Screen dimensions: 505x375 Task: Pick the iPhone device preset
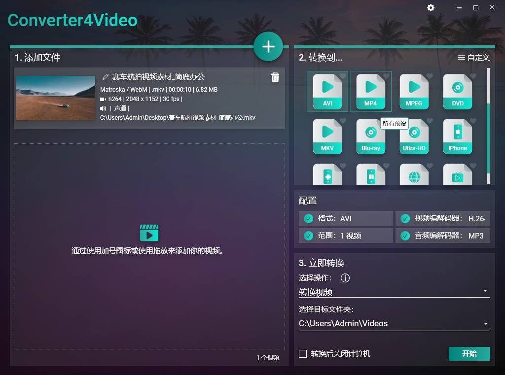click(x=457, y=136)
